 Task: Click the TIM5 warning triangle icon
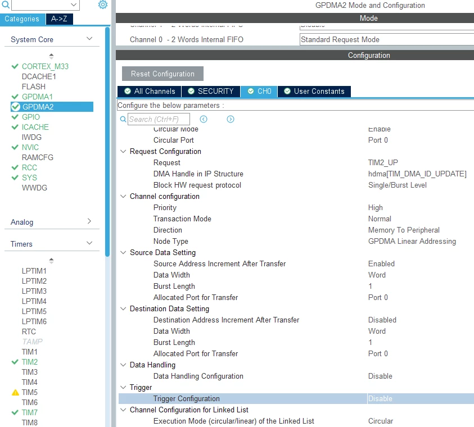click(x=15, y=392)
